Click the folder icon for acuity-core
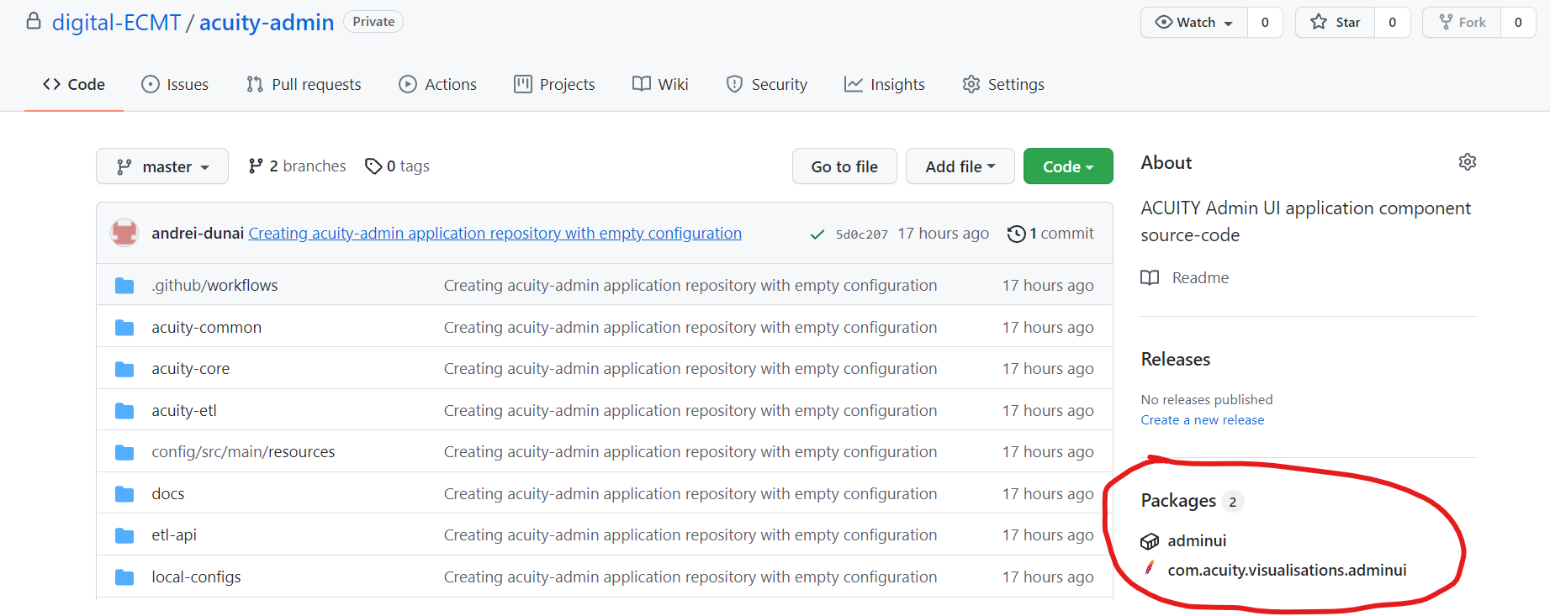The width and height of the screenshot is (1550, 616). click(x=124, y=369)
